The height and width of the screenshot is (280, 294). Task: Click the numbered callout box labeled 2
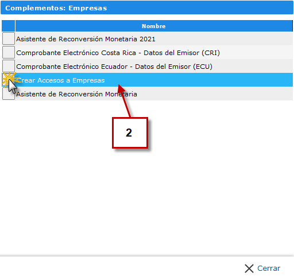coord(130,133)
